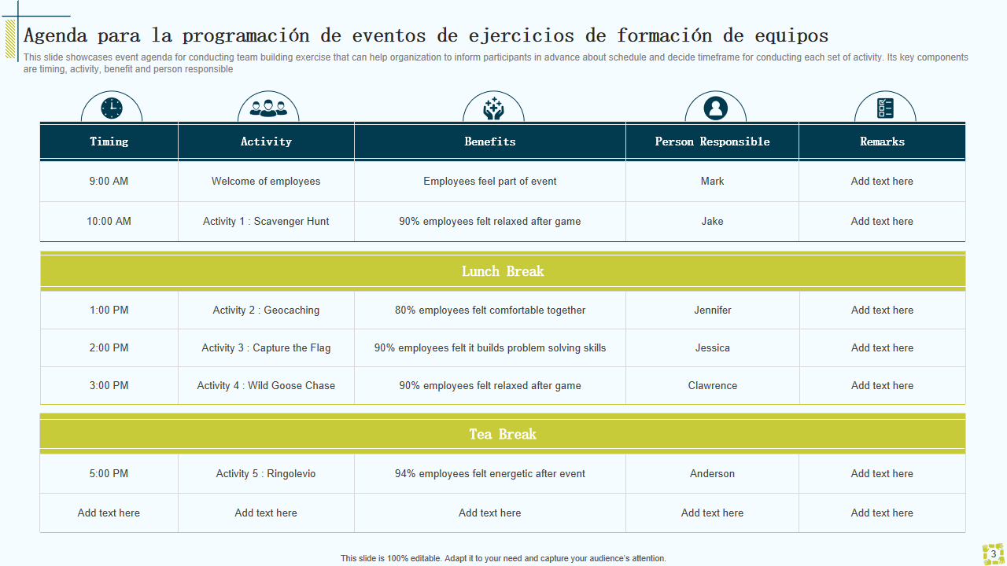The height and width of the screenshot is (566, 1007).
Task: Click the slide title Agenda para la programación
Action: click(x=426, y=35)
